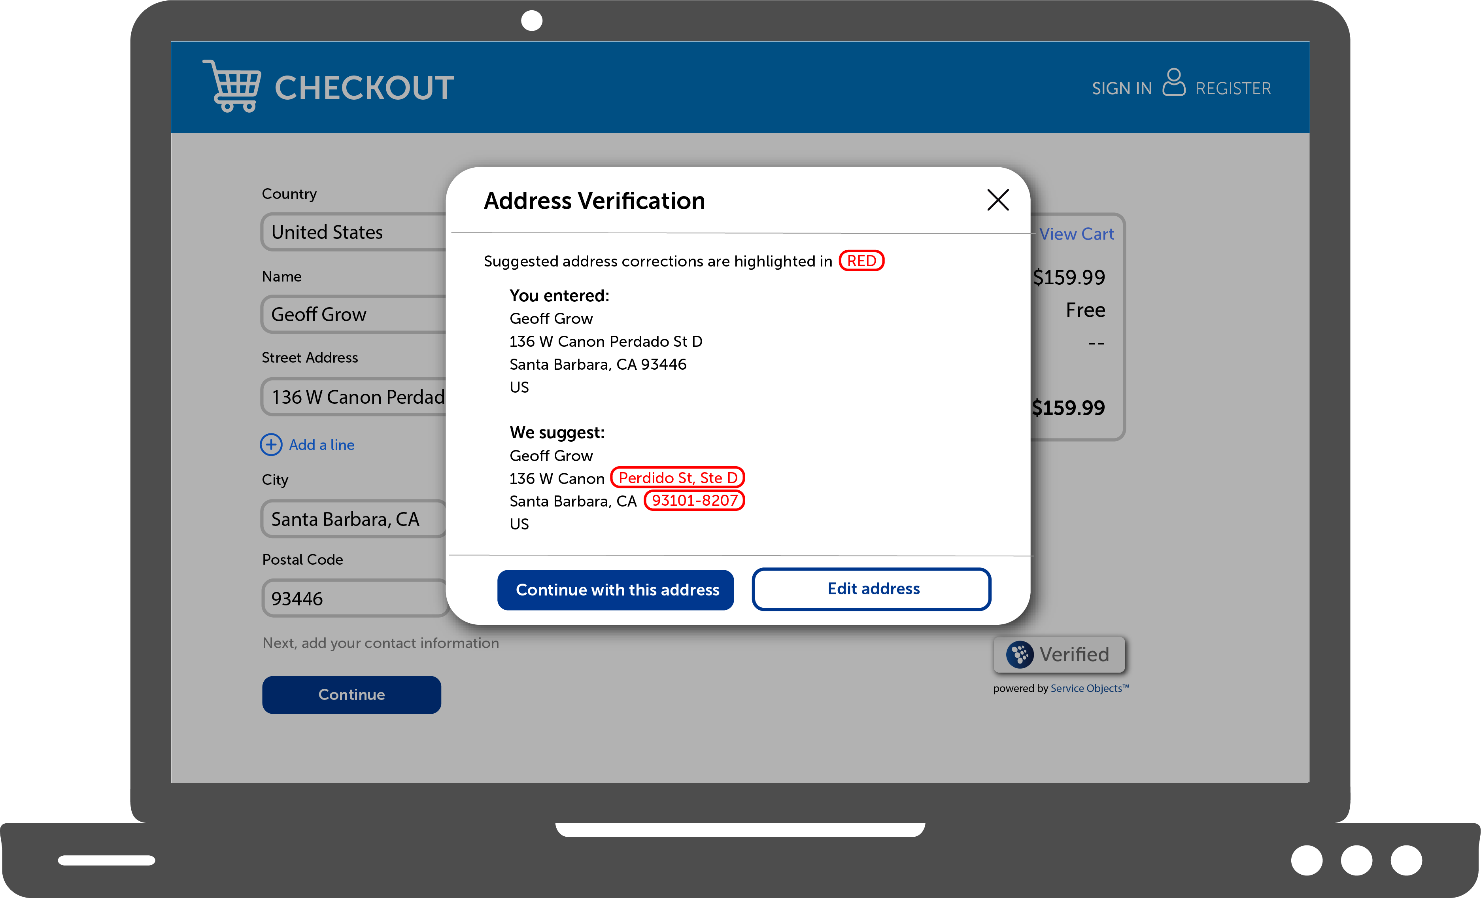Open the View Cart link
The width and height of the screenshot is (1481, 898).
(x=1077, y=234)
